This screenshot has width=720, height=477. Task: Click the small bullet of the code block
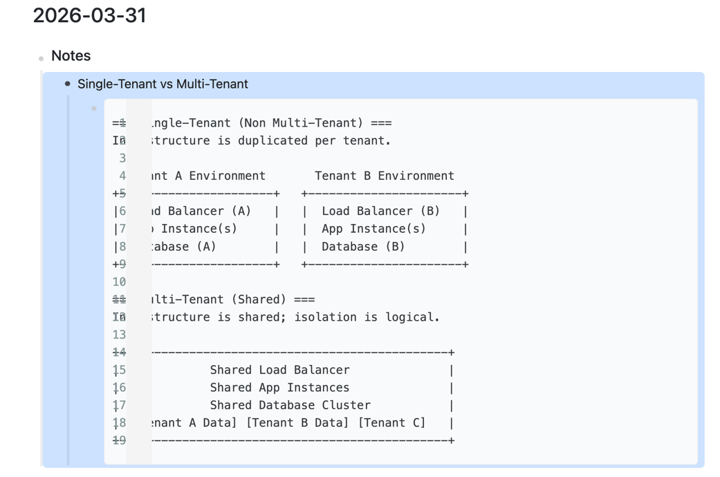click(x=94, y=109)
